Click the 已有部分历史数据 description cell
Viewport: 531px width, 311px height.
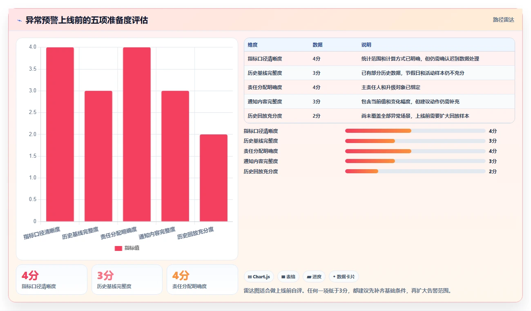[x=413, y=73]
